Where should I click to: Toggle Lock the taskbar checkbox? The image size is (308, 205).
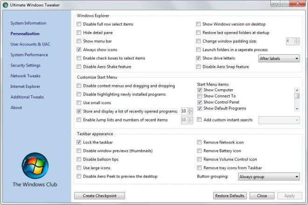79,142
